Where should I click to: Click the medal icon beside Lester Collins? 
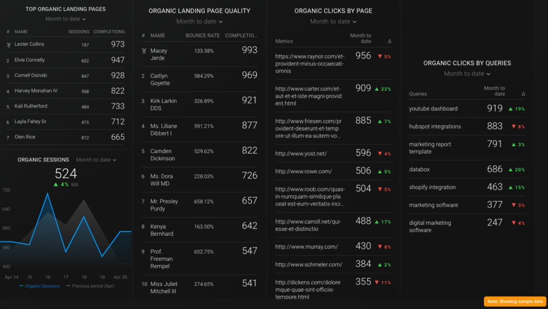[x=8, y=44]
